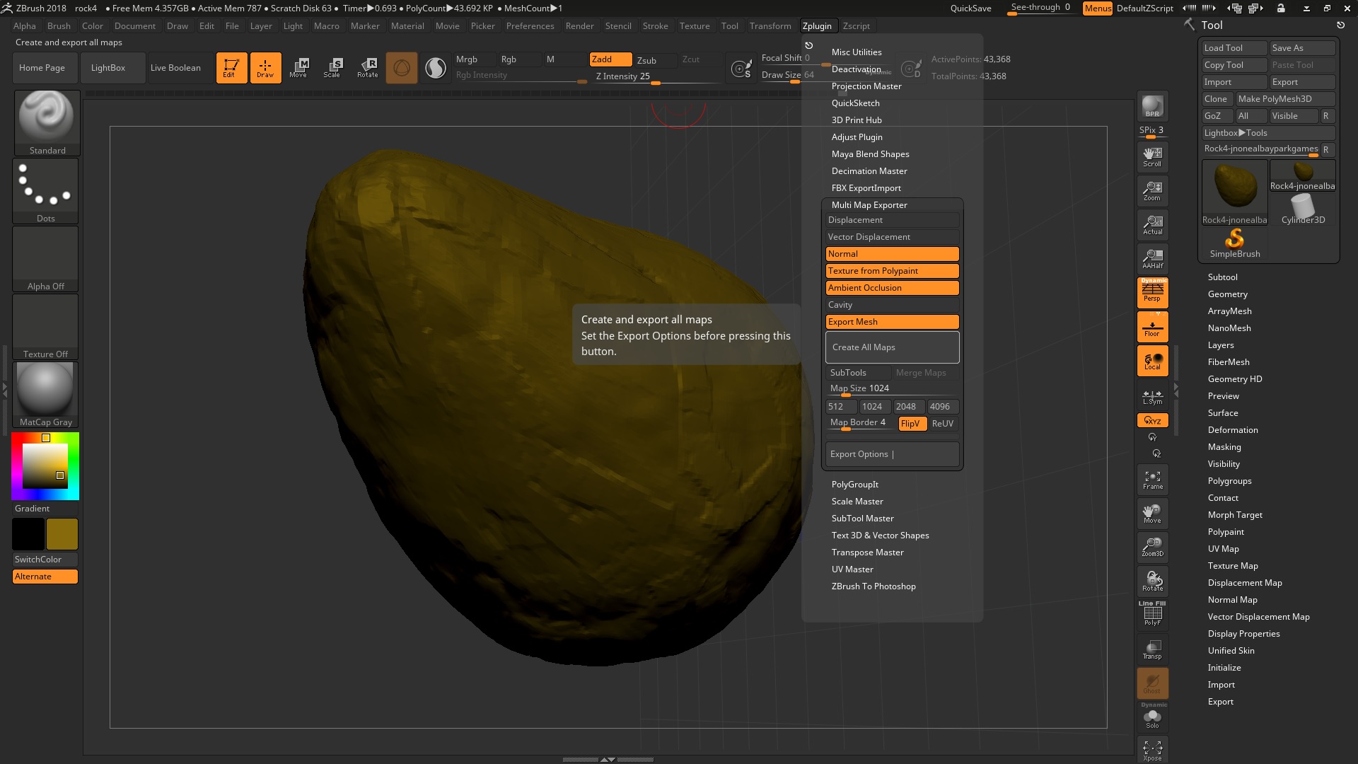The width and height of the screenshot is (1358, 764).
Task: Open the Texture menu
Action: click(x=694, y=26)
